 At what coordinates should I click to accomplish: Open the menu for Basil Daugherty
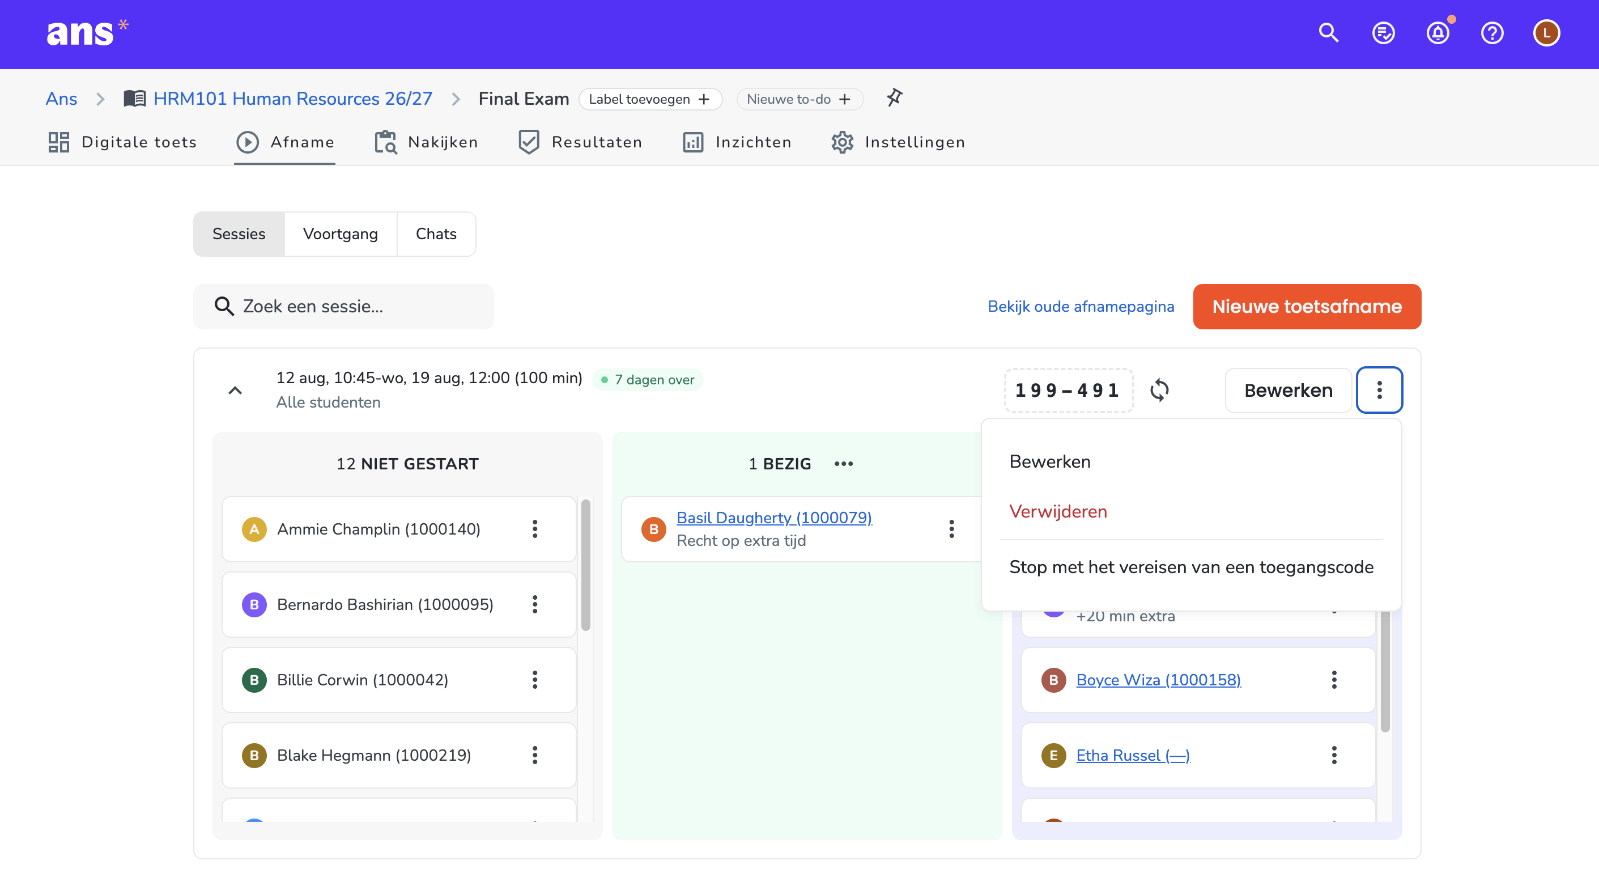coord(951,529)
